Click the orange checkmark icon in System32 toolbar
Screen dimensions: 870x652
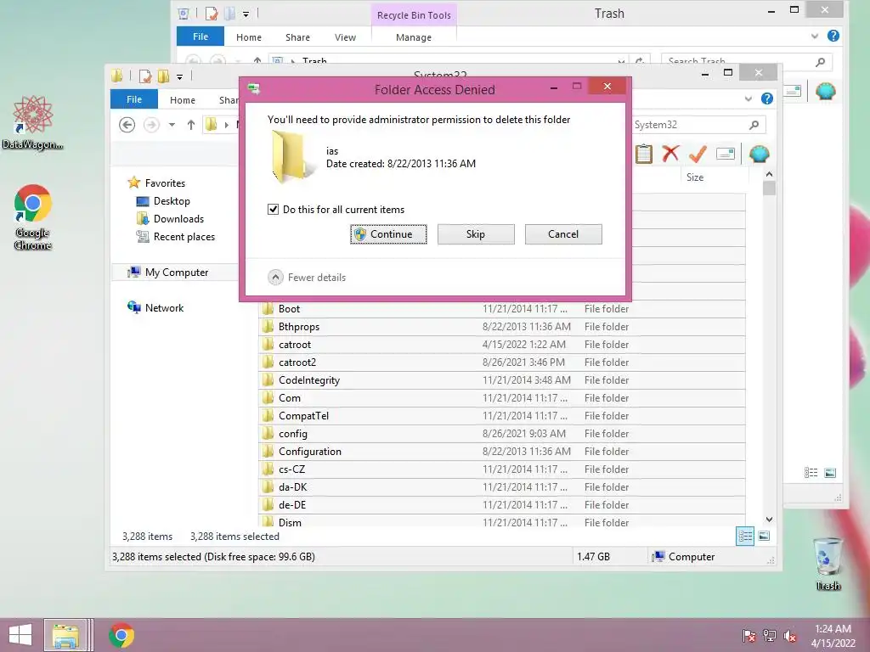click(698, 154)
